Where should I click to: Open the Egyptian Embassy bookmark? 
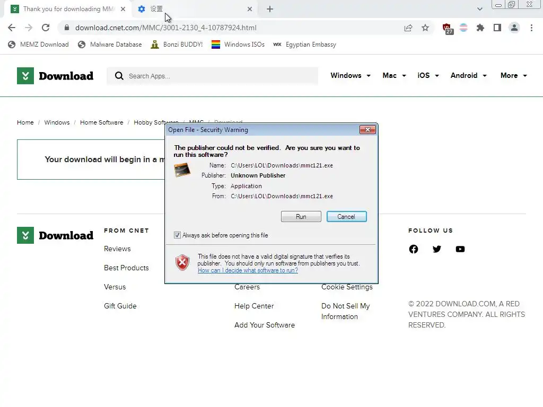[304, 45]
